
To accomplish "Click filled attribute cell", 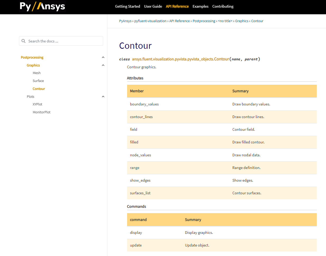I will click(134, 142).
